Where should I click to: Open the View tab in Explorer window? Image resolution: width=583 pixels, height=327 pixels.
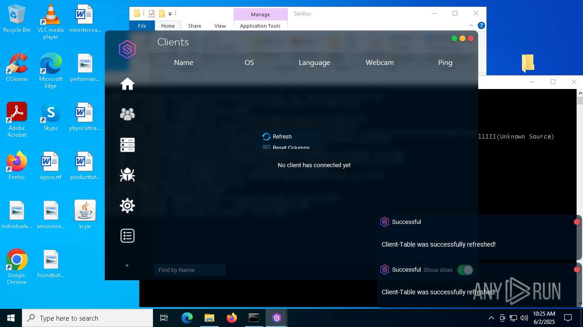pyautogui.click(x=220, y=26)
